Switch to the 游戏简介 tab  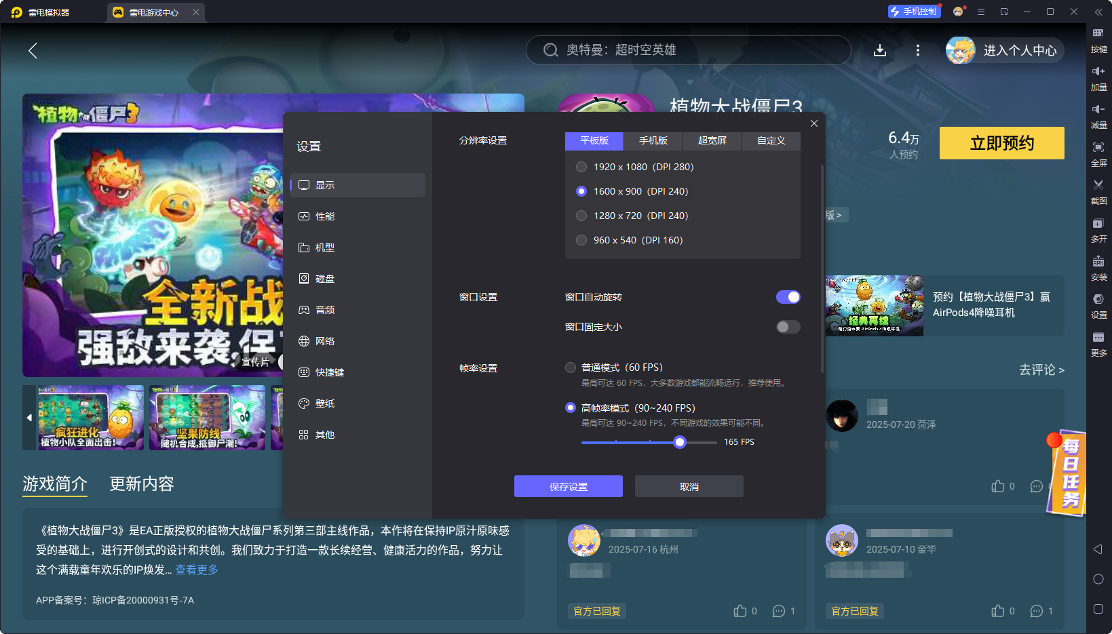pyautogui.click(x=55, y=483)
